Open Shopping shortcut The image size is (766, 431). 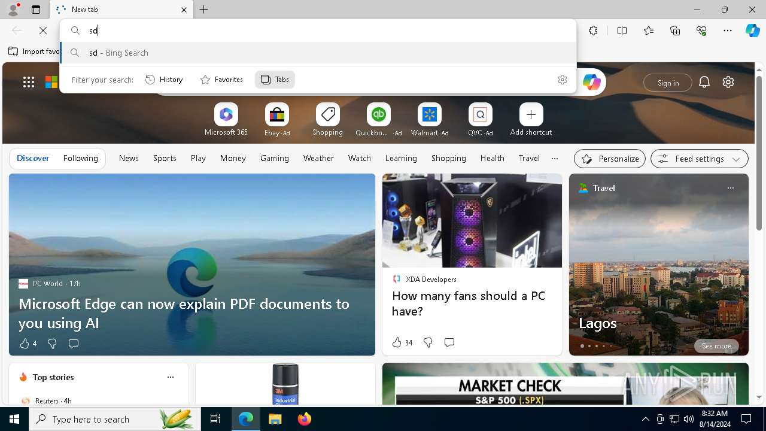tap(327, 120)
